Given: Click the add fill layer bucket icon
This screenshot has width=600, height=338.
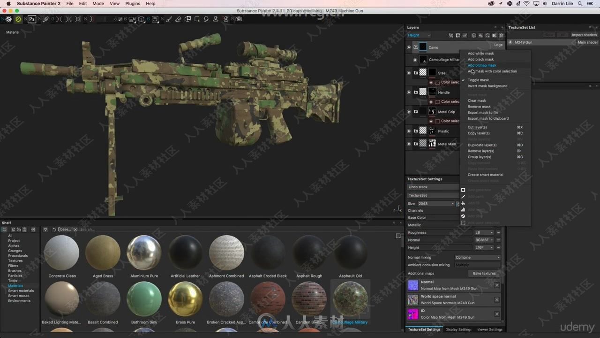Looking at the screenshot, I should (x=481, y=35).
